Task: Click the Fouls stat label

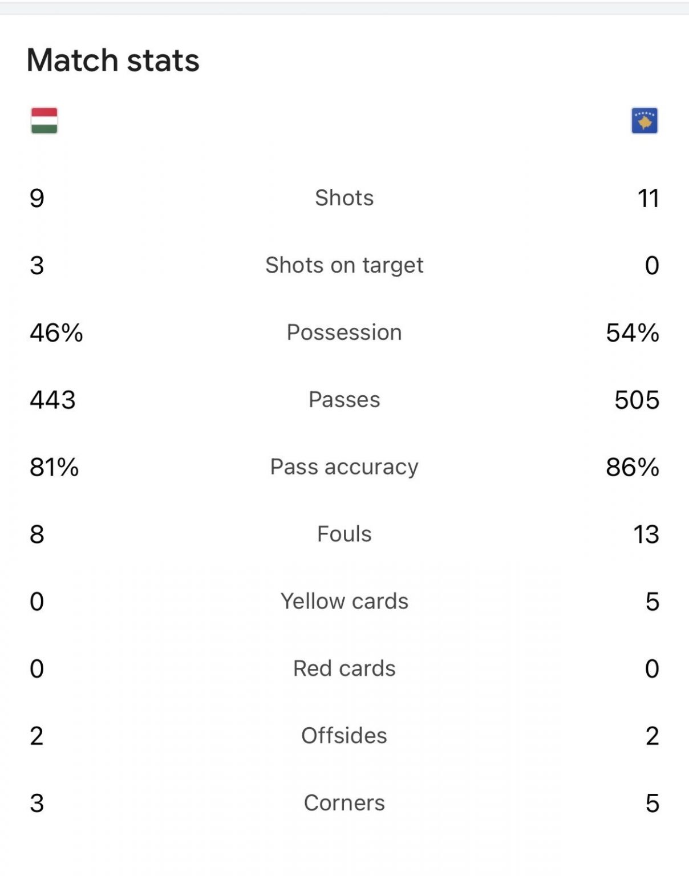Action: [344, 534]
